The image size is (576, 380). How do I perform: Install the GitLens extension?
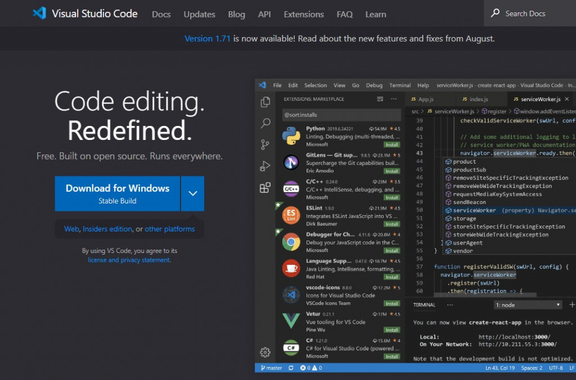point(392,171)
